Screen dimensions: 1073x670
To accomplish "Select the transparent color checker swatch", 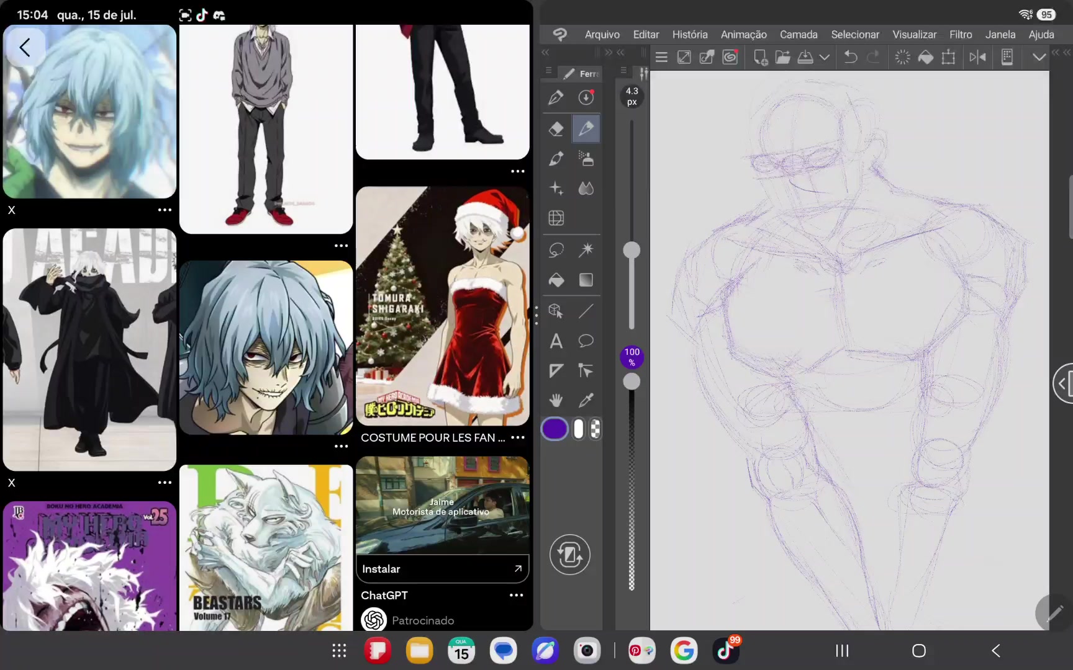I will 595,429.
